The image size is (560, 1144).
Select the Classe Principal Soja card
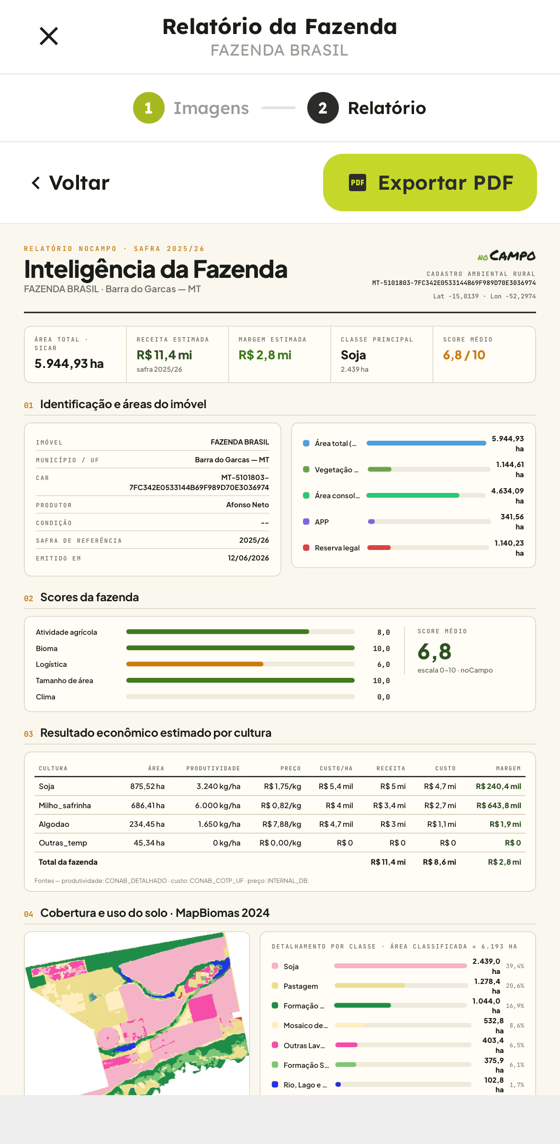click(x=381, y=355)
